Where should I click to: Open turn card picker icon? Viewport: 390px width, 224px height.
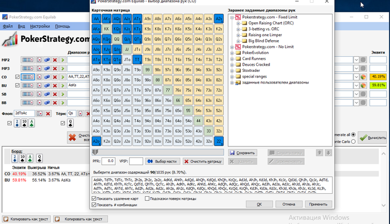click(80, 114)
